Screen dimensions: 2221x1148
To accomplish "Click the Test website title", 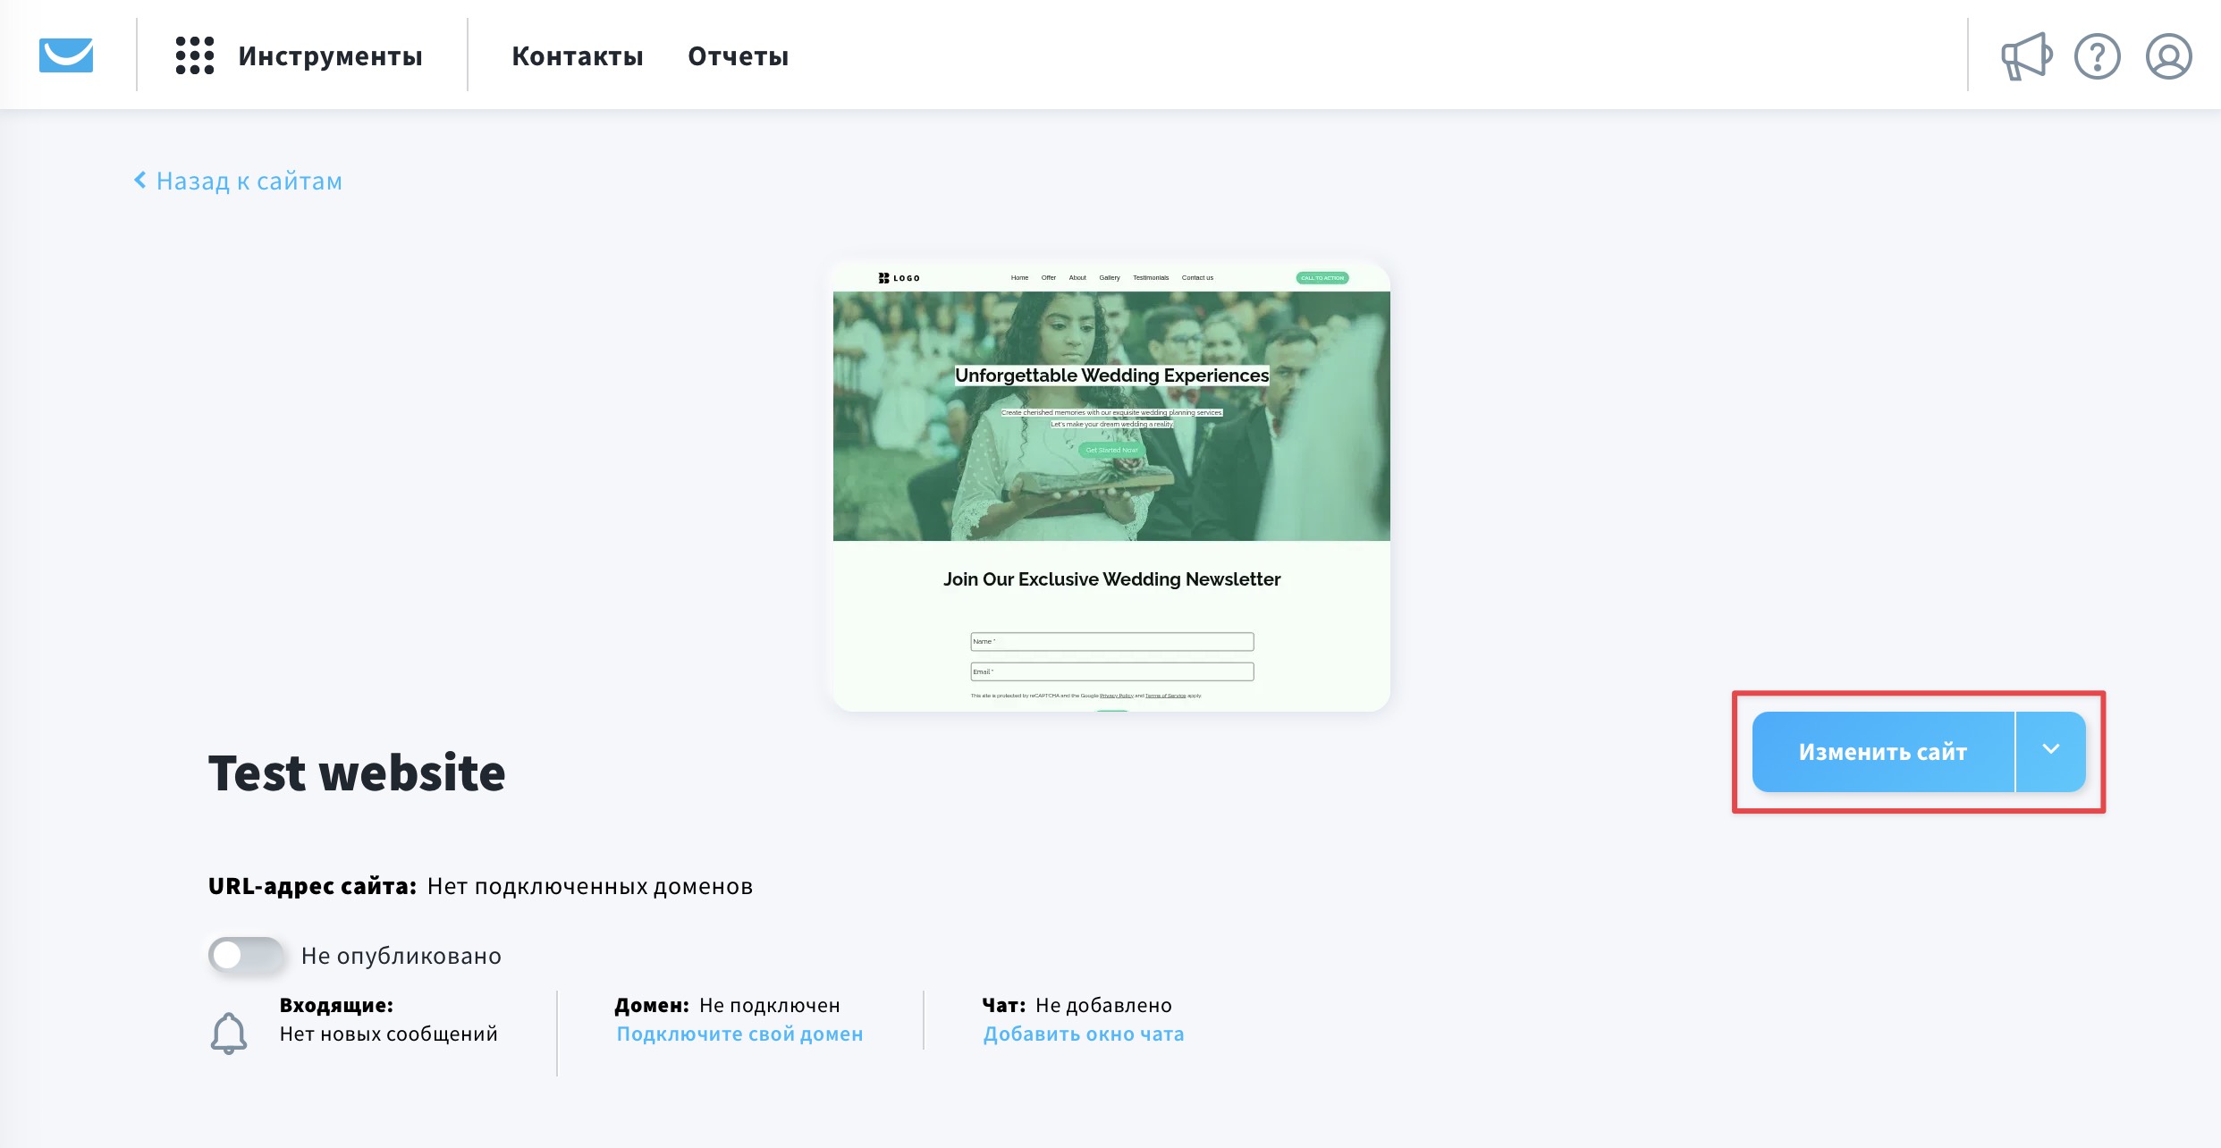I will coord(357,772).
